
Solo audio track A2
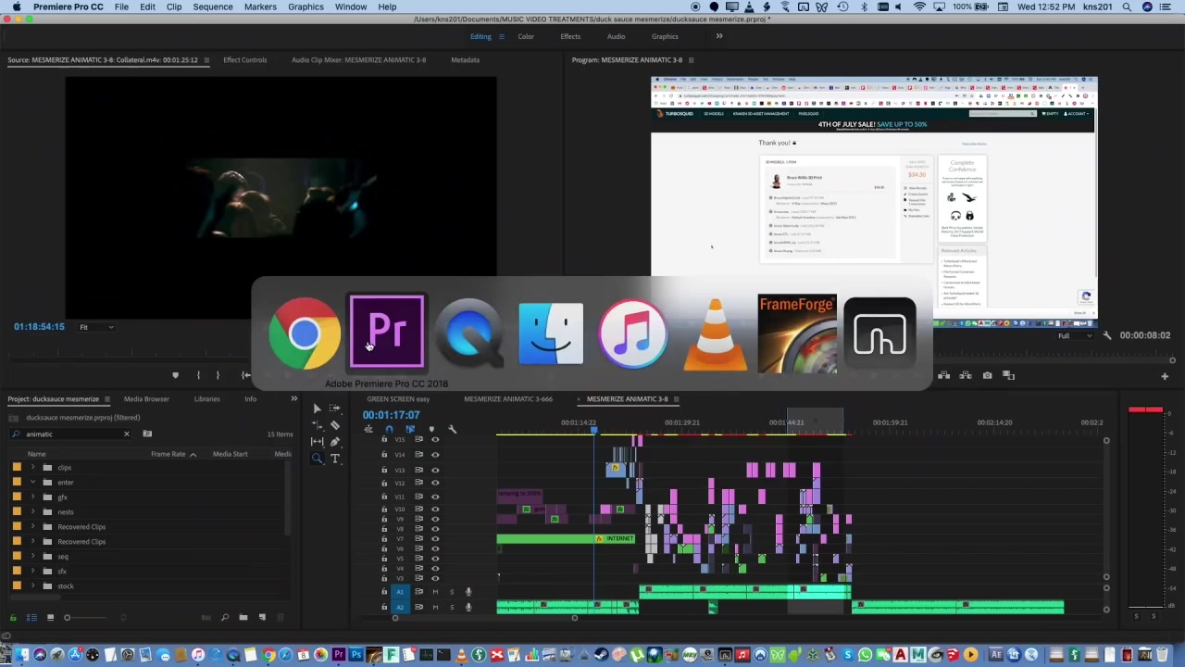(x=452, y=608)
